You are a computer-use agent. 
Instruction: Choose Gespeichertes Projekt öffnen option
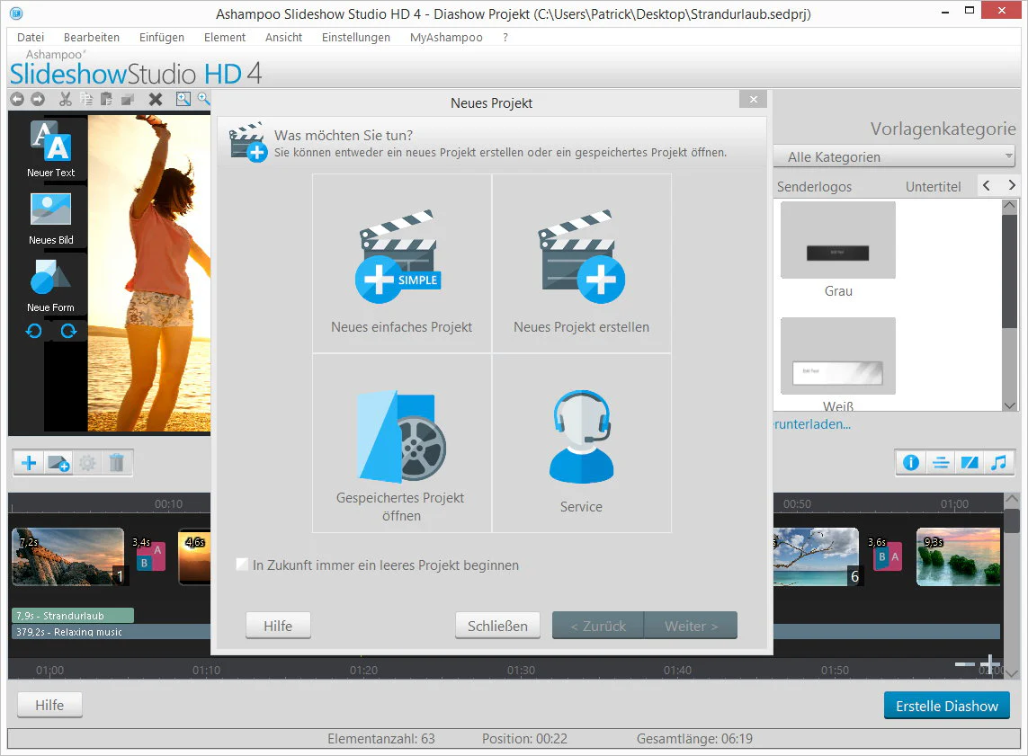tap(402, 443)
